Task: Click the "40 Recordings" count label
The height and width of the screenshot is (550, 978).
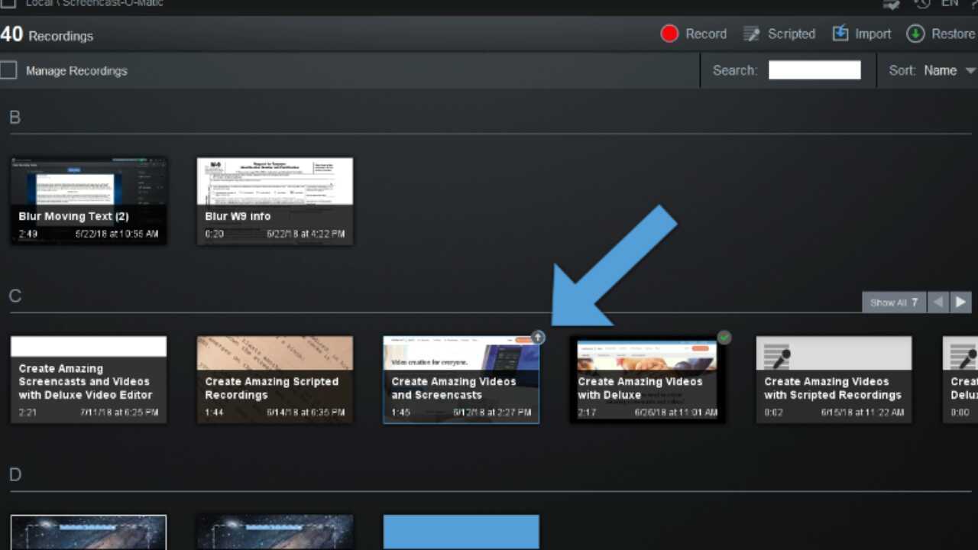Action: [x=47, y=35]
